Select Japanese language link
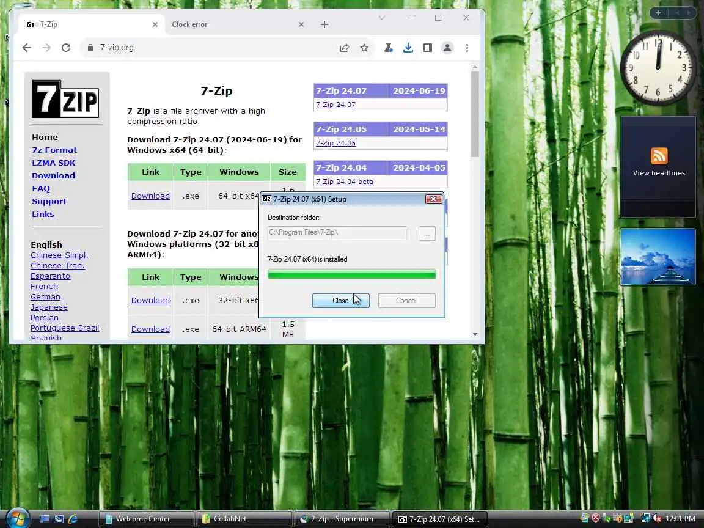This screenshot has height=528, width=704. point(49,307)
